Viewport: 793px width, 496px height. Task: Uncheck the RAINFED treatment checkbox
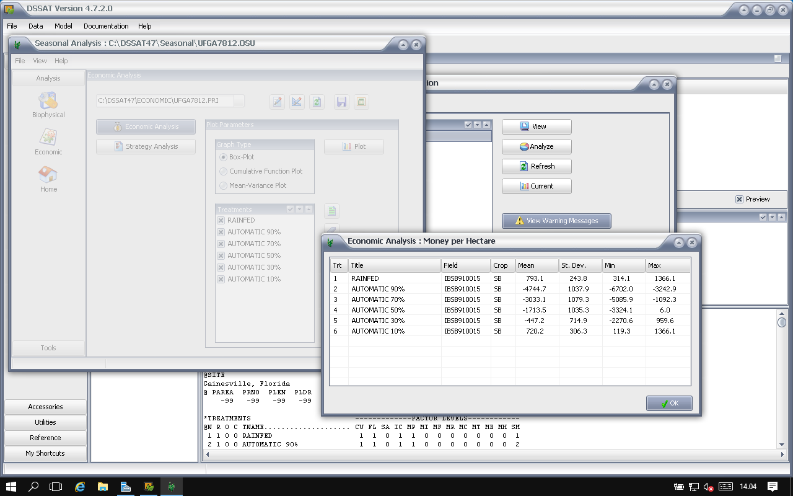coord(221,220)
